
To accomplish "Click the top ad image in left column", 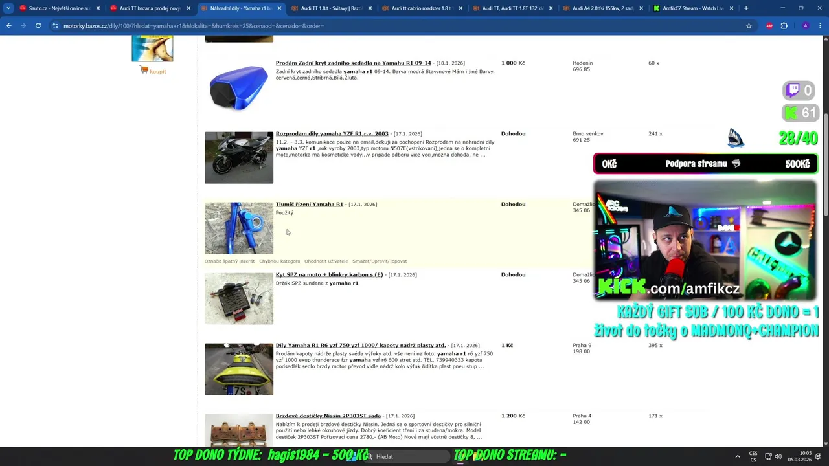I will click(152, 49).
